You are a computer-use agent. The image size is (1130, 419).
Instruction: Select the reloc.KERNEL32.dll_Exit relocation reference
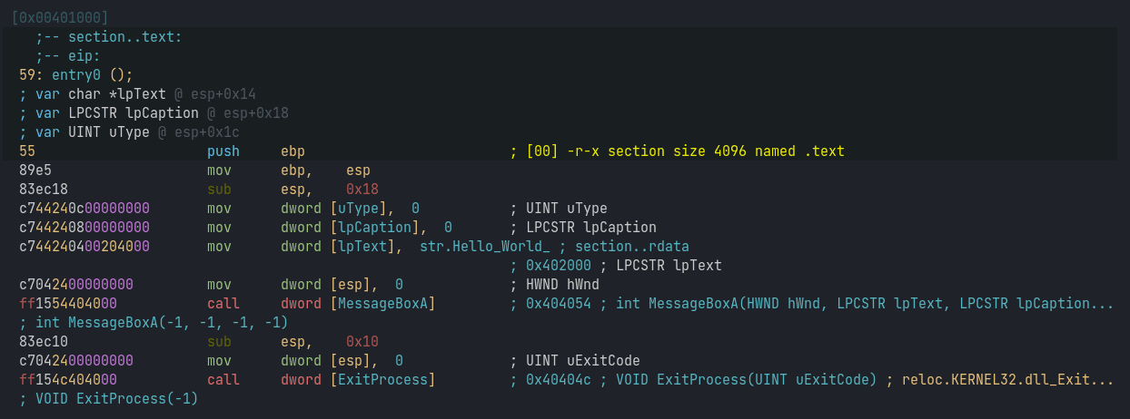tap(1007, 379)
